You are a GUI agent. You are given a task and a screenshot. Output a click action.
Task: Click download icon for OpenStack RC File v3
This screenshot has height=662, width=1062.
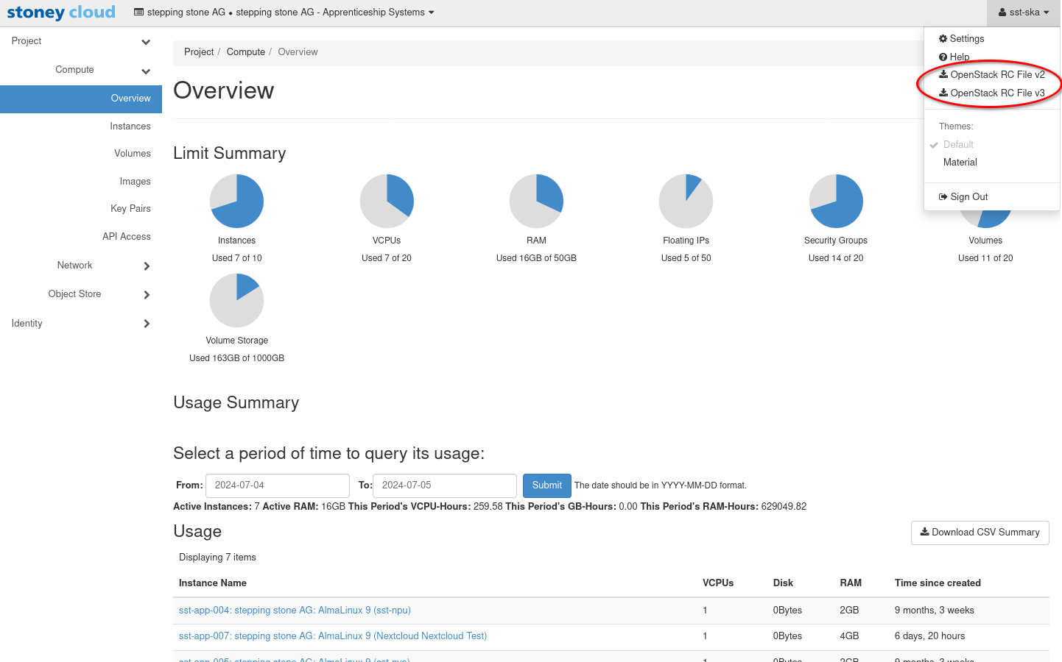pos(943,93)
